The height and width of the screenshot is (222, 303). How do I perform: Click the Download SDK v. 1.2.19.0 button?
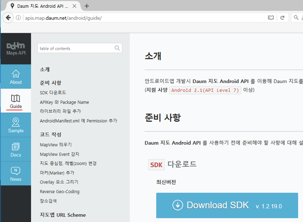[227, 205]
